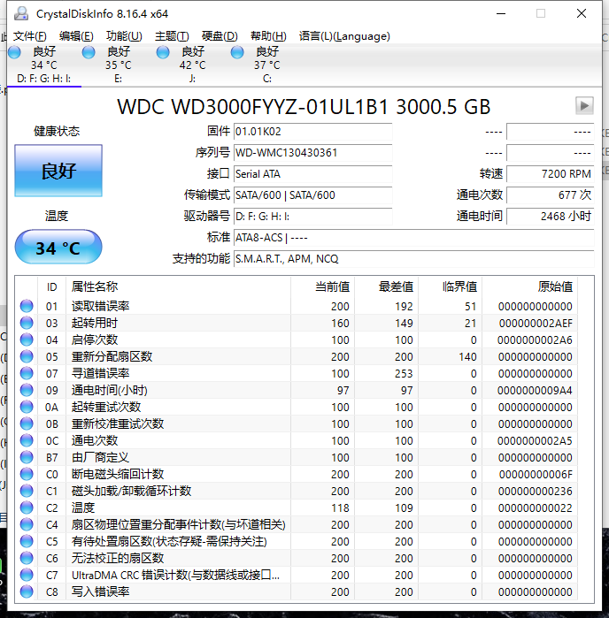
Task: Open the 帮助(H) menu
Action: tap(268, 36)
